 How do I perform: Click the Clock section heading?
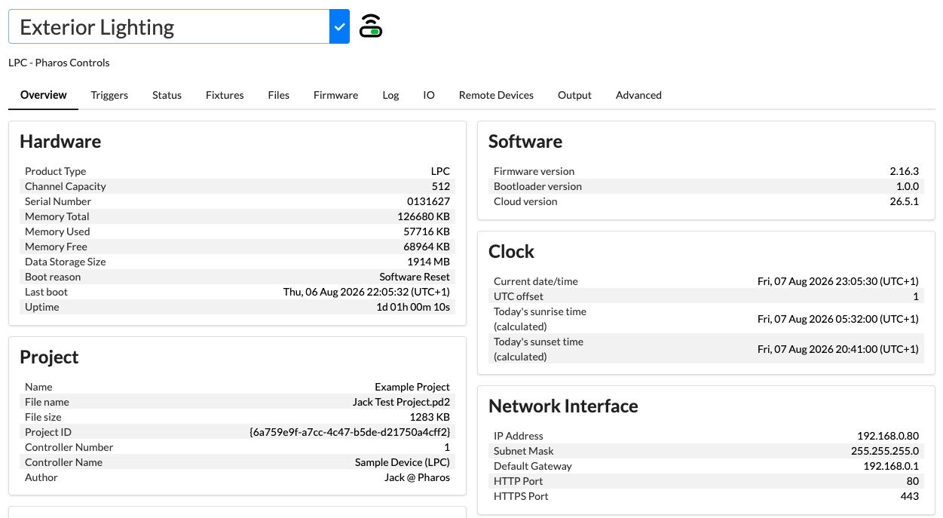[511, 252]
